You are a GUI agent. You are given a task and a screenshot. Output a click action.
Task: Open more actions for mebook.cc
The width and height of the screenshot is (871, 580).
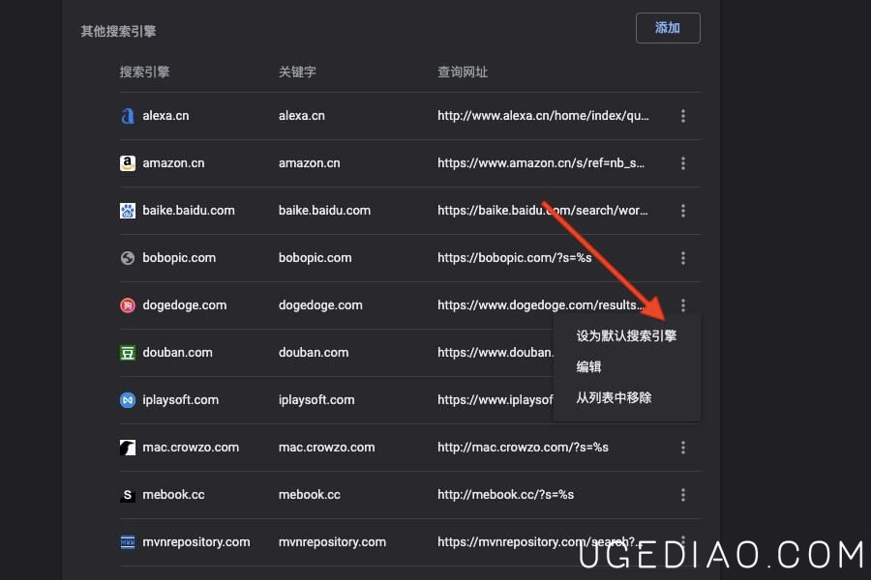click(x=682, y=495)
